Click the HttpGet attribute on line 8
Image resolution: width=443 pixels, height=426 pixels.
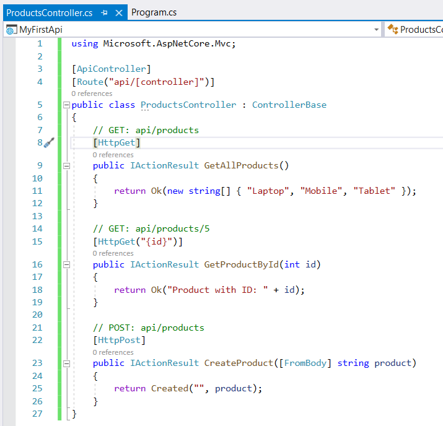116,142
